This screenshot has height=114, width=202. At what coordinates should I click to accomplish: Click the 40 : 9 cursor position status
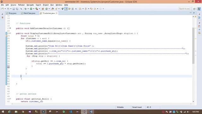tap(149, 107)
